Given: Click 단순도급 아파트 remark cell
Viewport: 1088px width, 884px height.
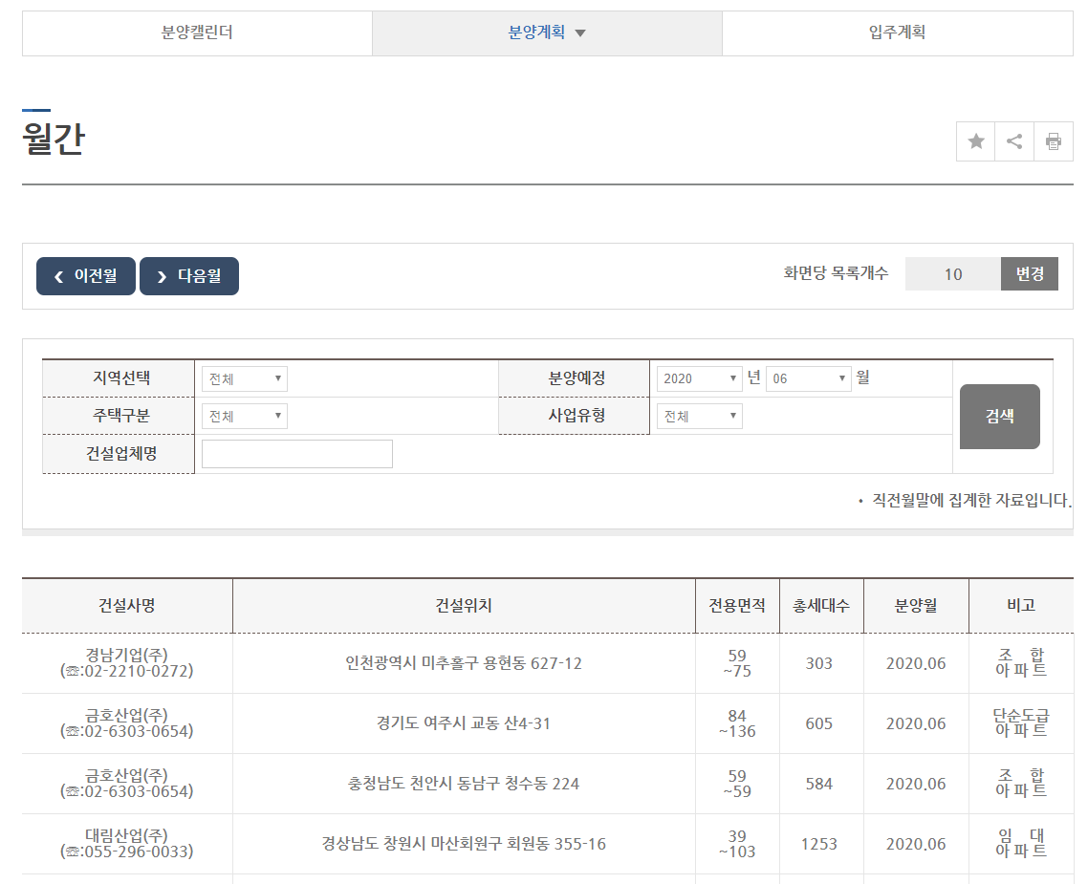Looking at the screenshot, I should (1021, 722).
